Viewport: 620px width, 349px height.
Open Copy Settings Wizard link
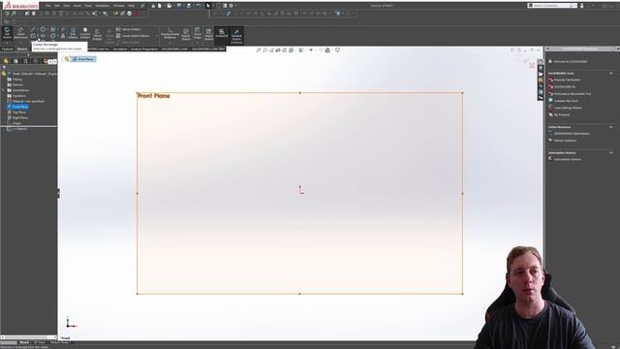[x=565, y=108]
